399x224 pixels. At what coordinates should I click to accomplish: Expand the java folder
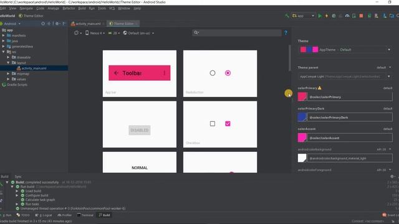coord(3,41)
